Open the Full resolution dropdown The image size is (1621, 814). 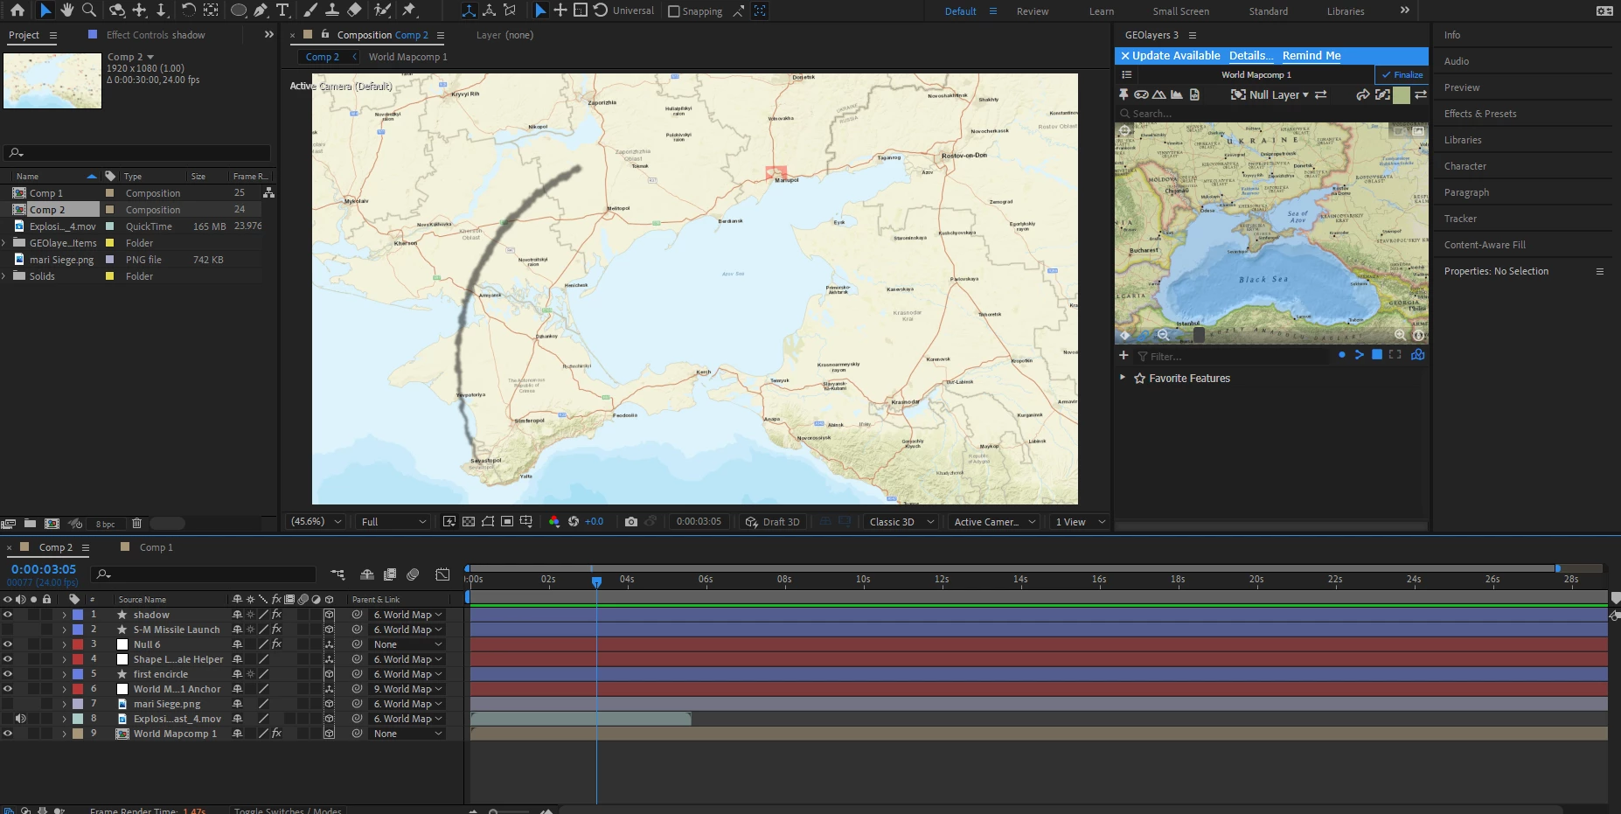[393, 522]
